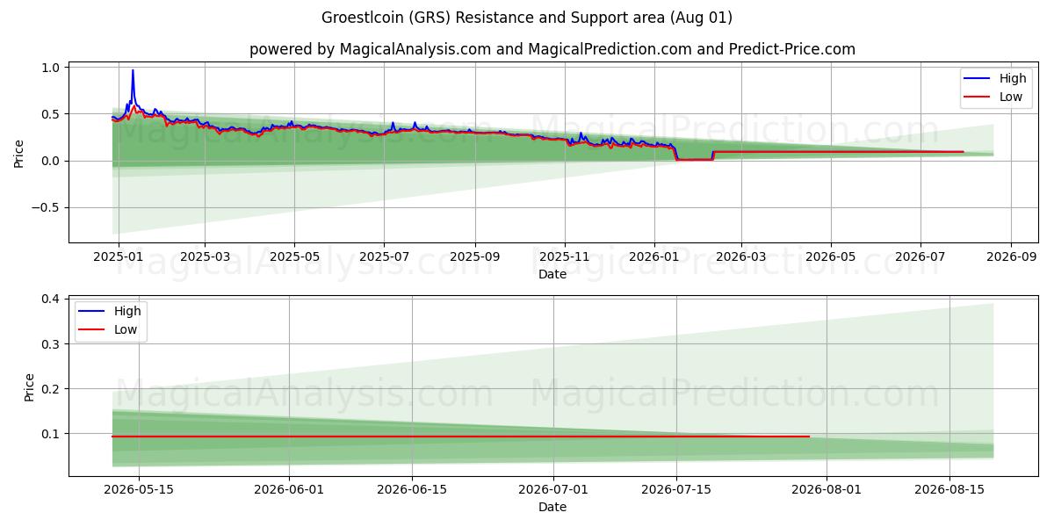Select the '−0.5' y-axis tick on the top chart

(x=46, y=208)
